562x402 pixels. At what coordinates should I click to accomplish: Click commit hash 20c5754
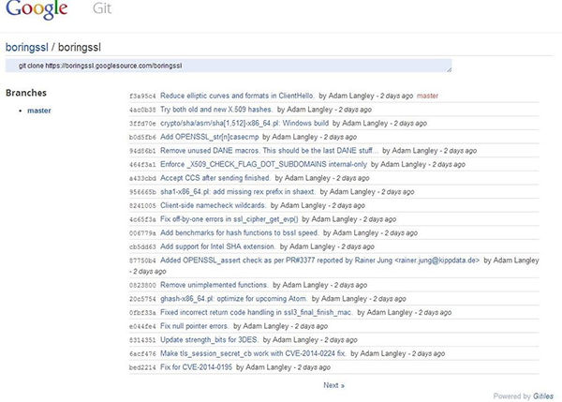(142, 299)
